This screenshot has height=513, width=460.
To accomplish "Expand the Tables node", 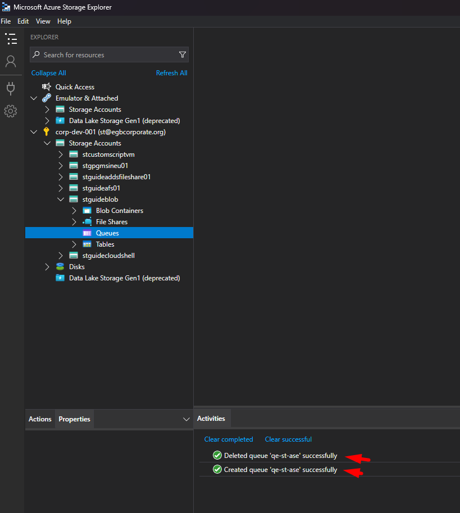I will pos(74,244).
